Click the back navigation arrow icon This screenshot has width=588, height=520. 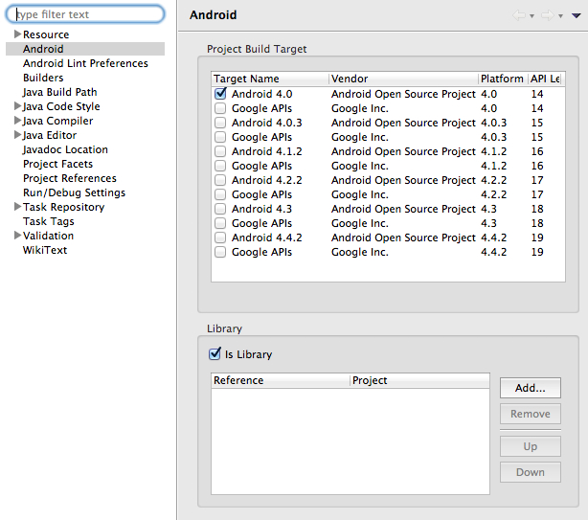[519, 15]
